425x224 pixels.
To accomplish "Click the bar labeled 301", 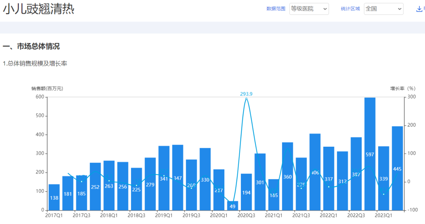I will pyautogui.click(x=260, y=182).
